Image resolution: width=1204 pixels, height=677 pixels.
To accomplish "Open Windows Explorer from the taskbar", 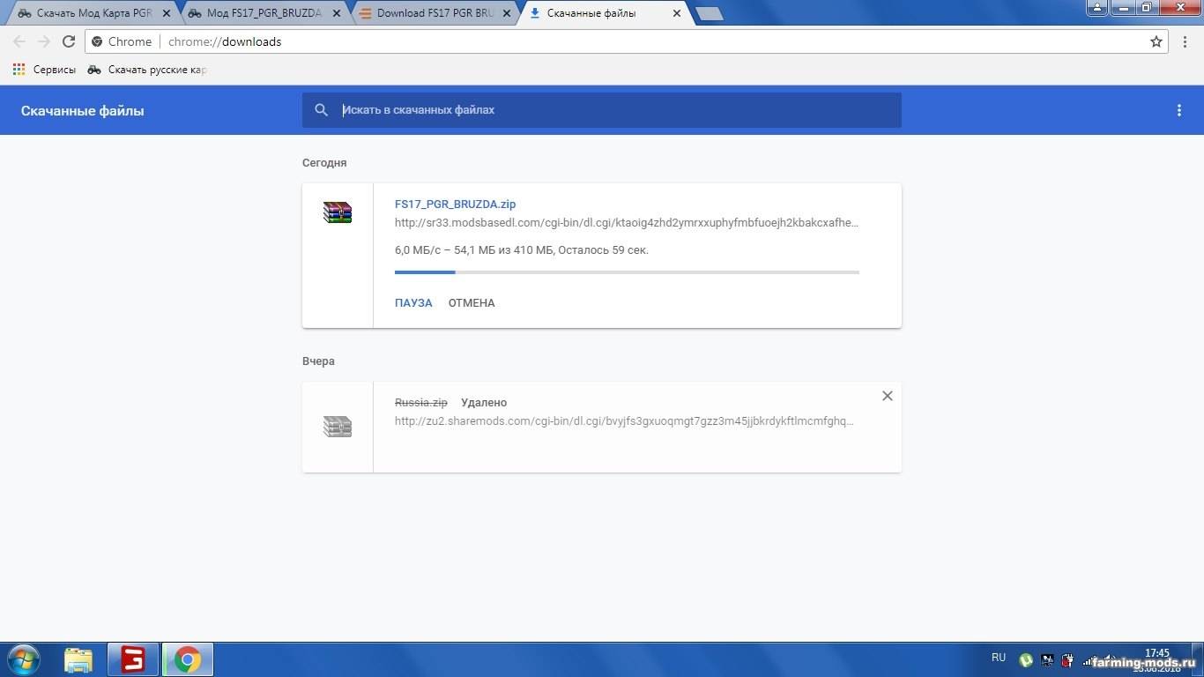I will (x=78, y=659).
